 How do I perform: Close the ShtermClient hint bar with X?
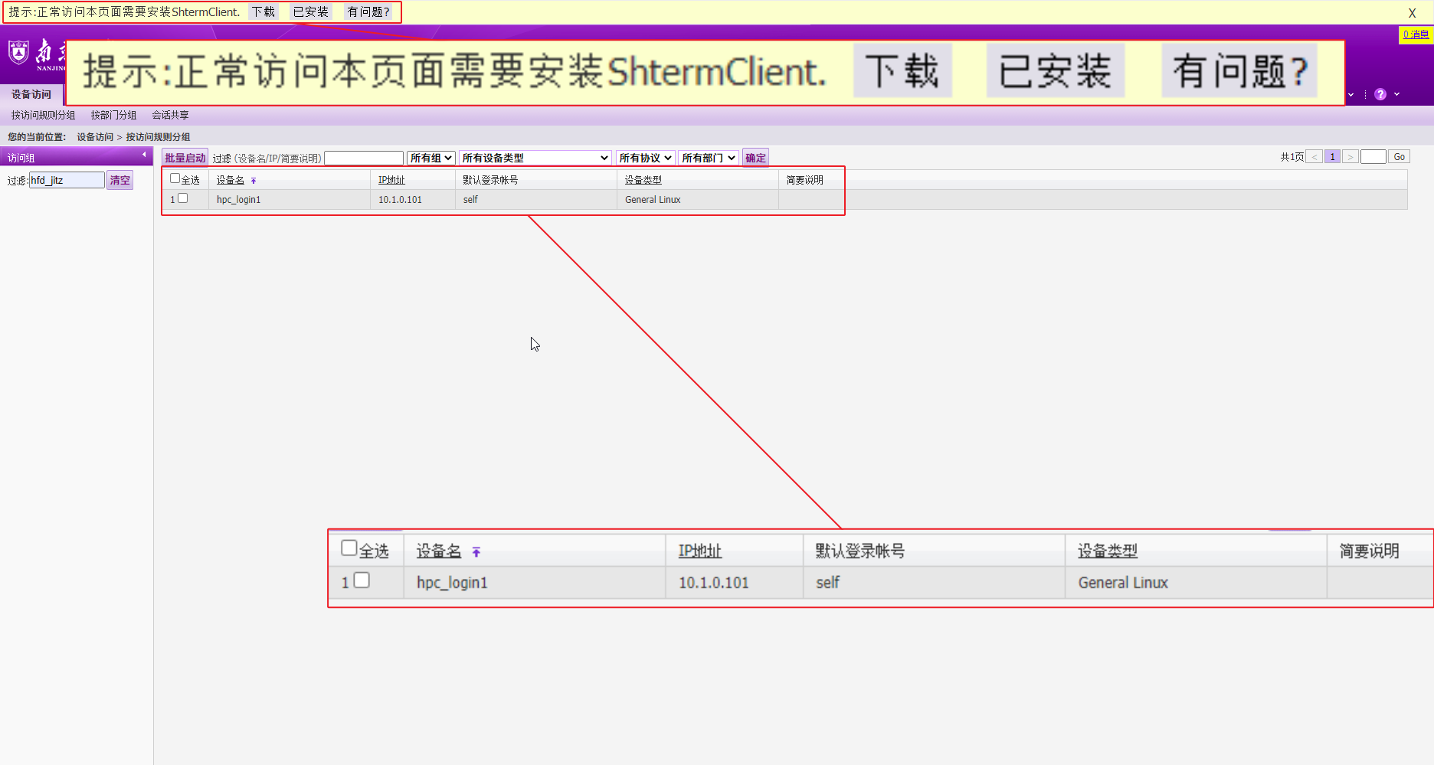coord(1412,13)
